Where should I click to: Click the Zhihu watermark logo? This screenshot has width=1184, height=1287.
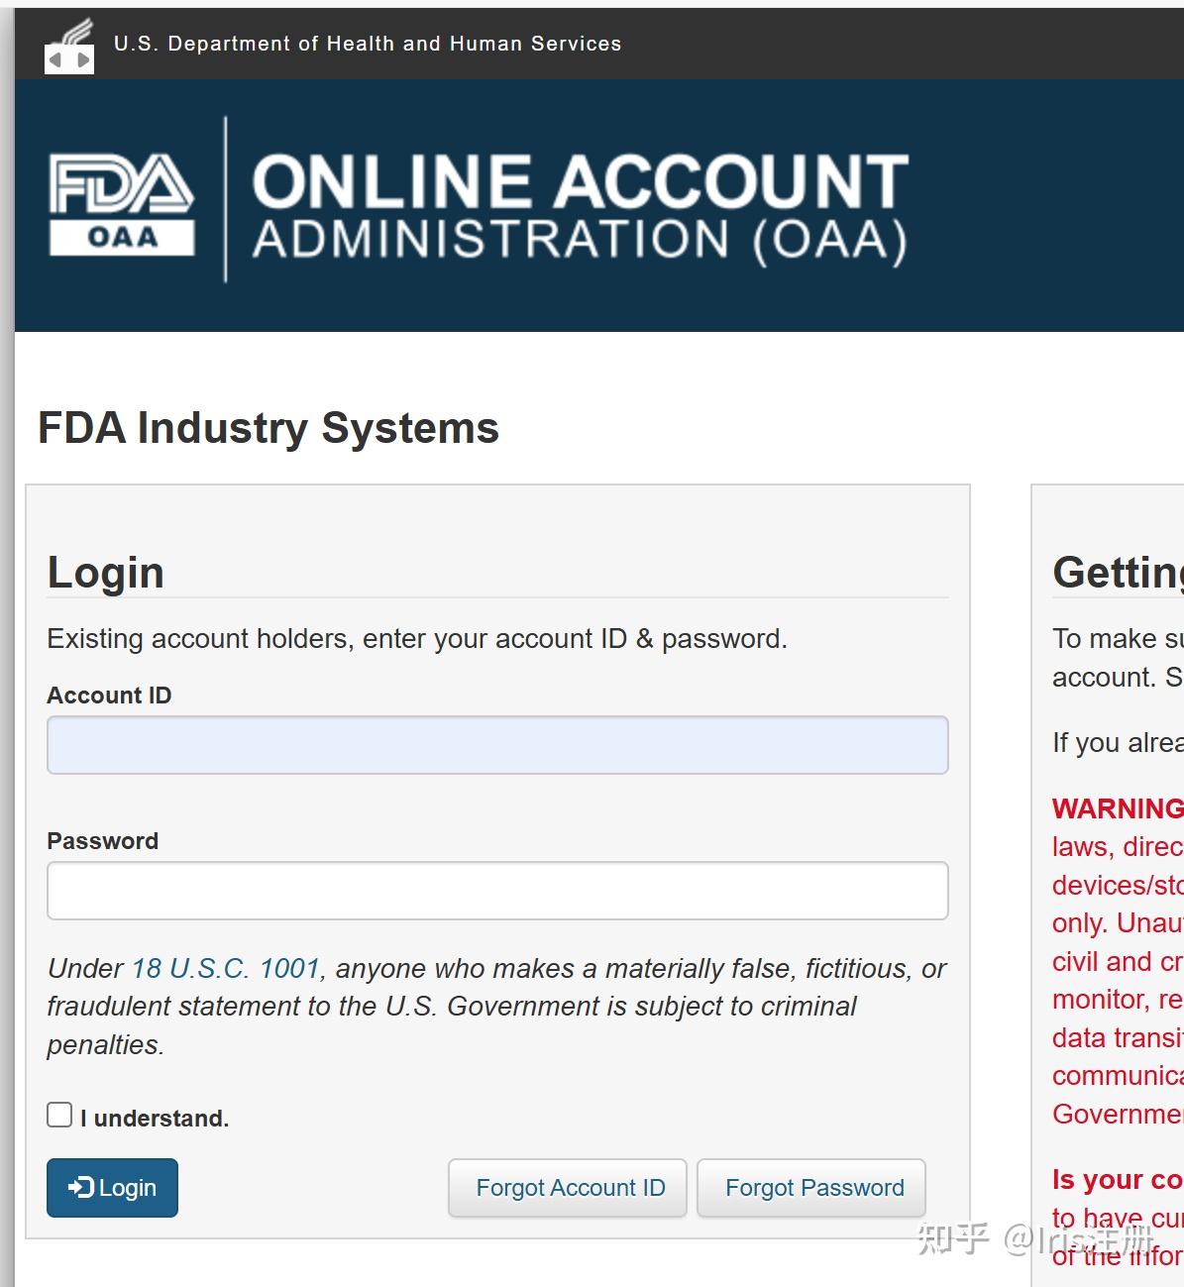click(x=953, y=1238)
